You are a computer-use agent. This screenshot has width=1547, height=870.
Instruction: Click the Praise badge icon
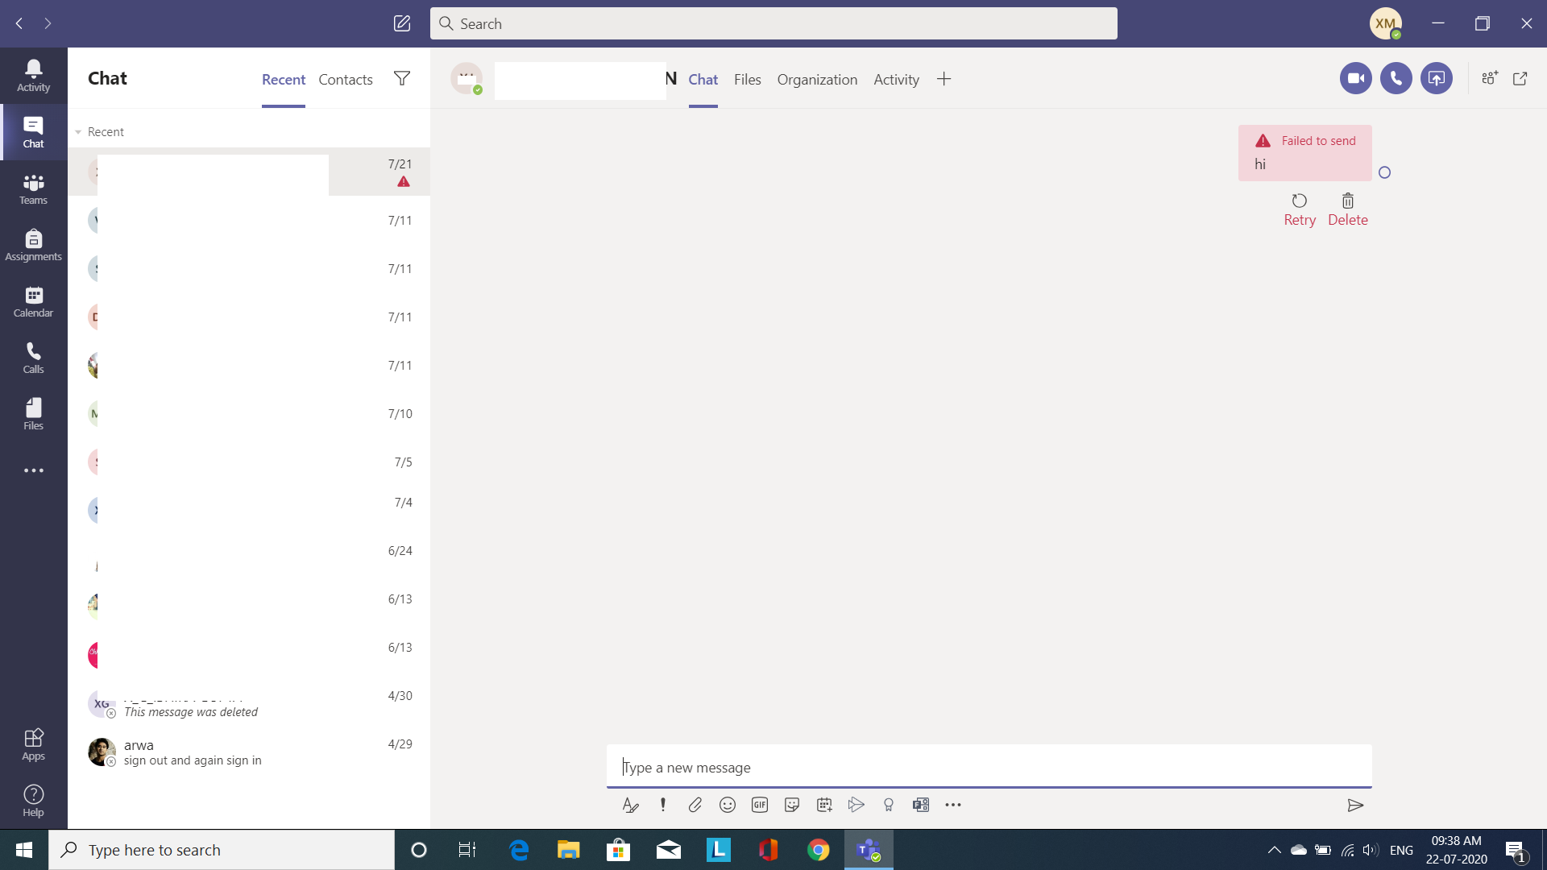click(x=888, y=805)
